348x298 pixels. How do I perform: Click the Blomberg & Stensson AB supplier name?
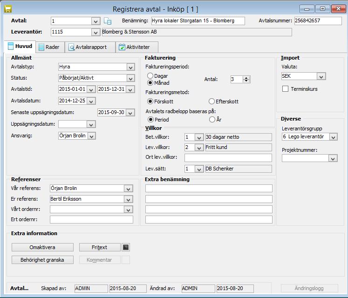tap(130, 32)
